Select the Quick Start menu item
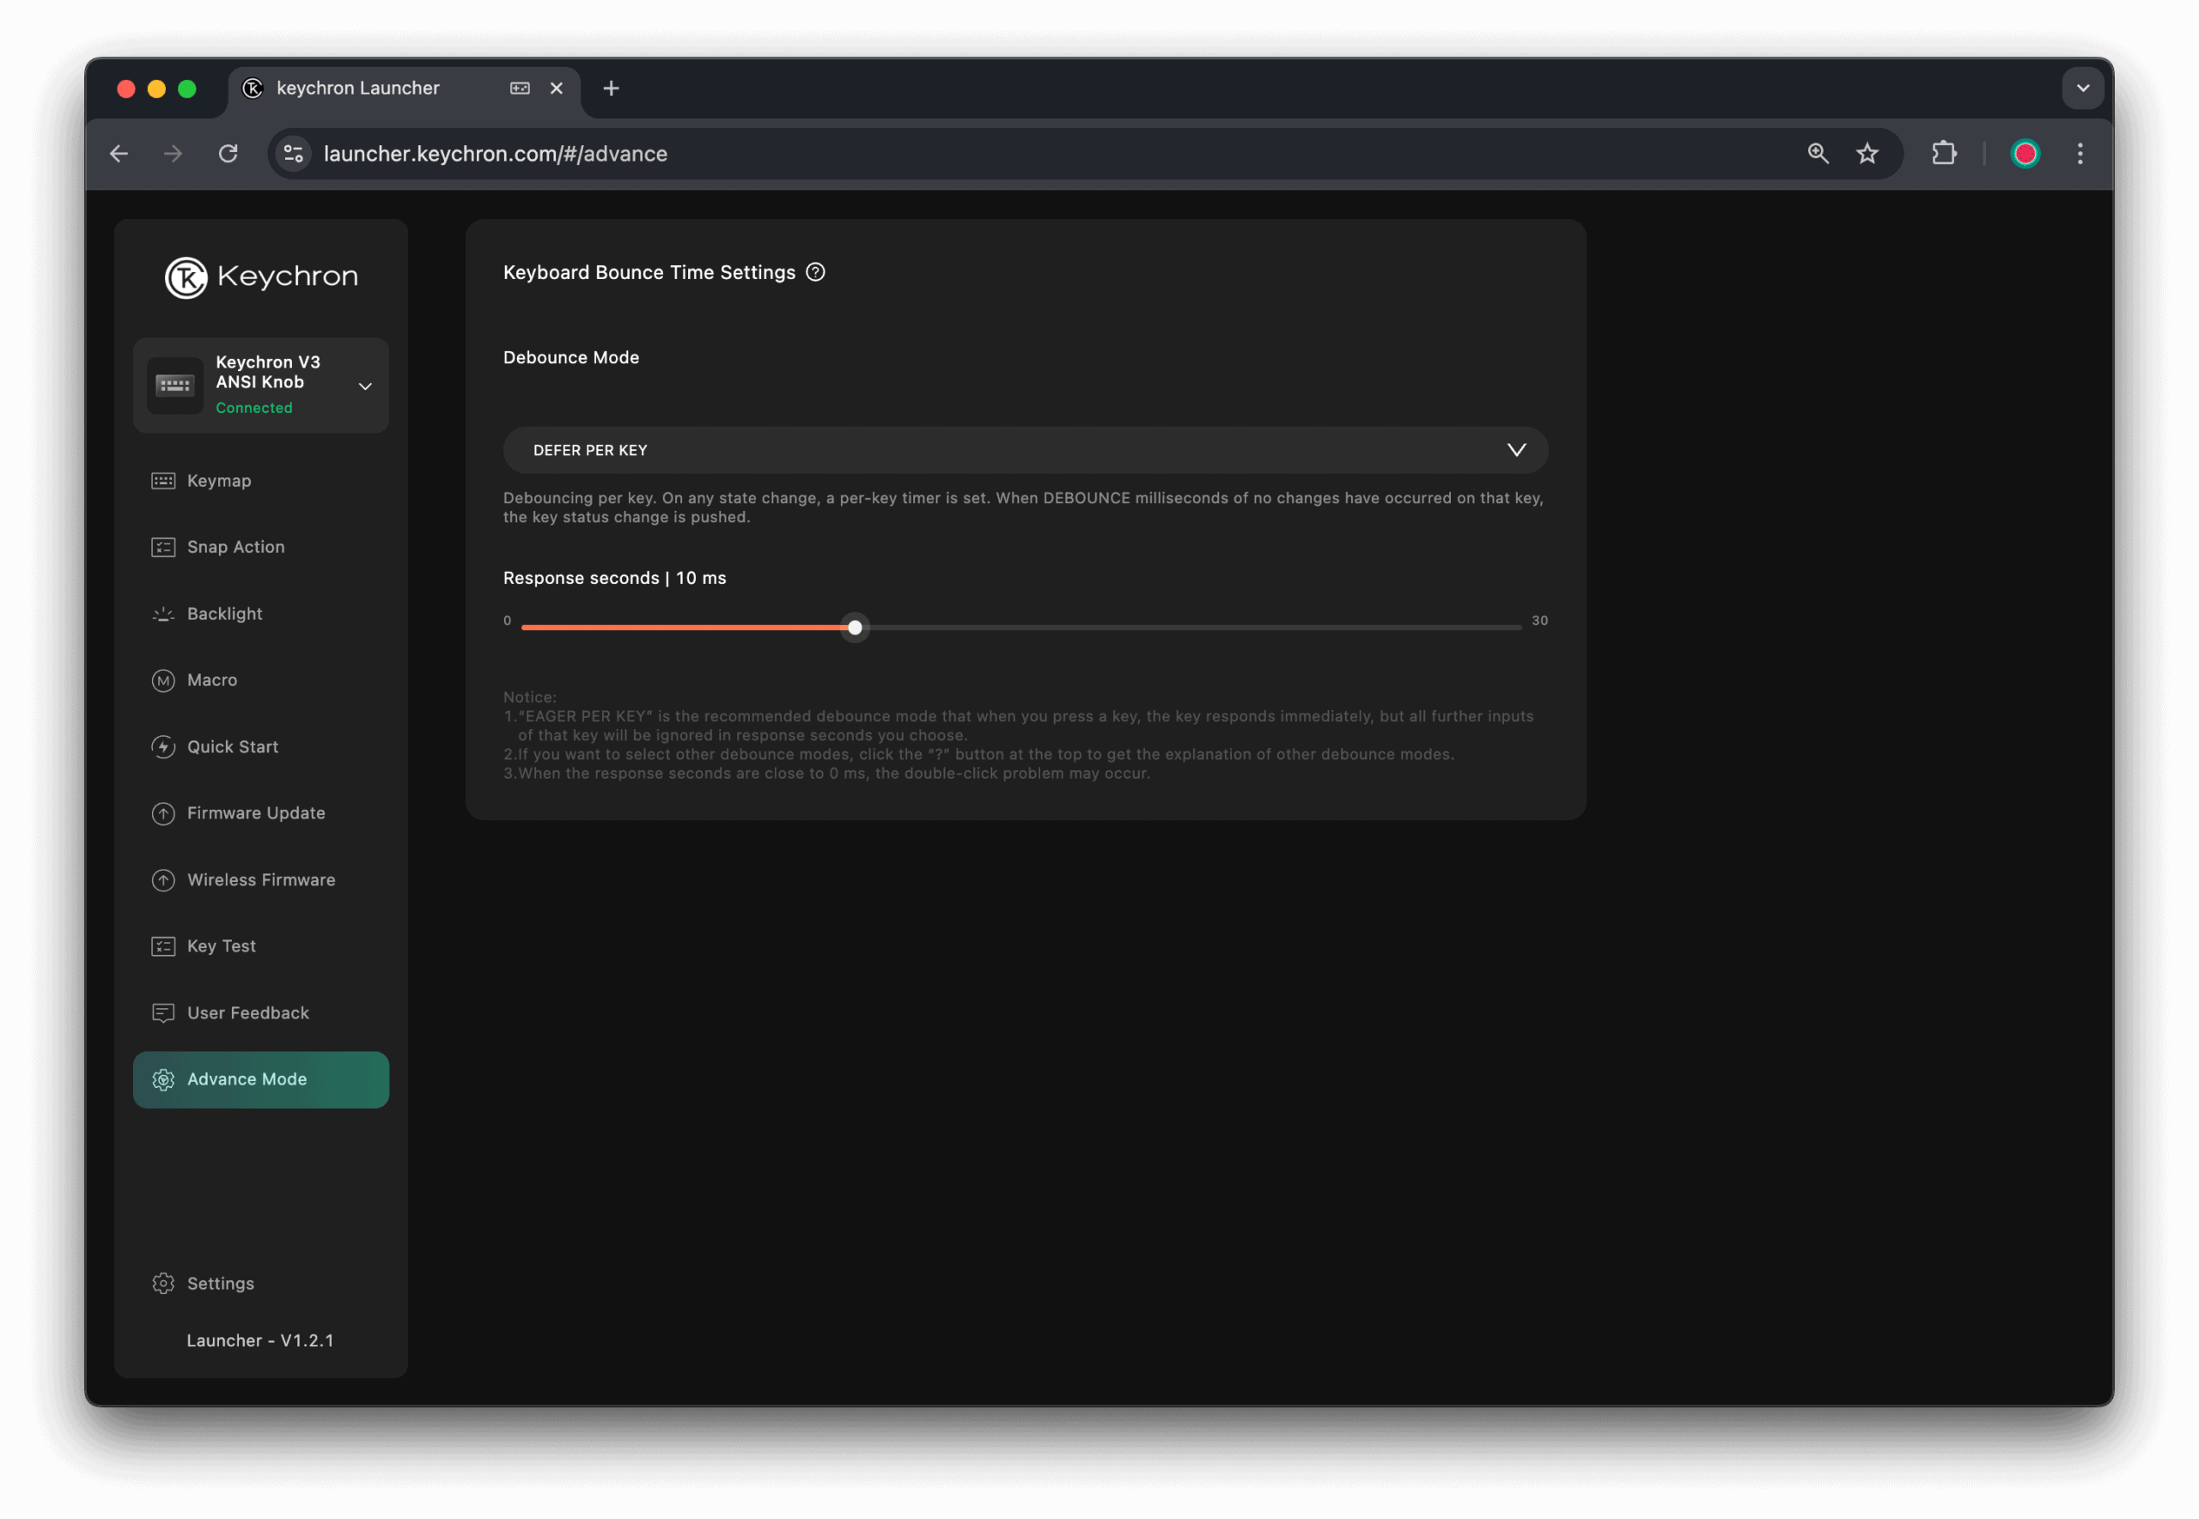 tap(261, 747)
